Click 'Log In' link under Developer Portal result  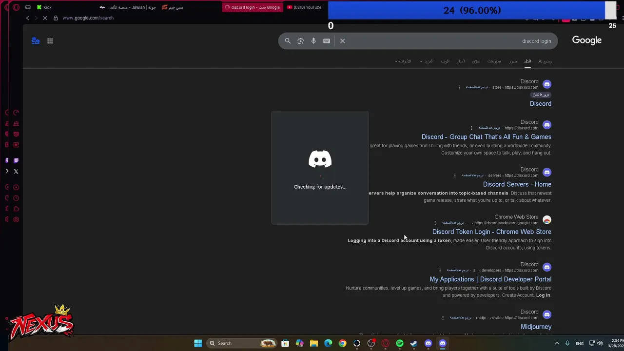543,295
